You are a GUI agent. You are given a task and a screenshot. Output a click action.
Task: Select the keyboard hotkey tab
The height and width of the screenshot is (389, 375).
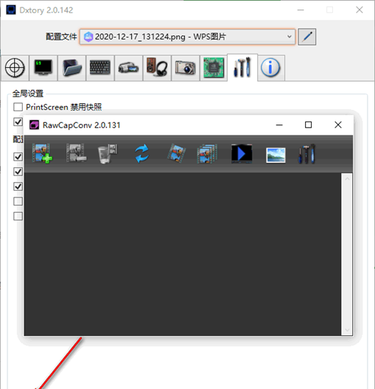click(x=100, y=68)
